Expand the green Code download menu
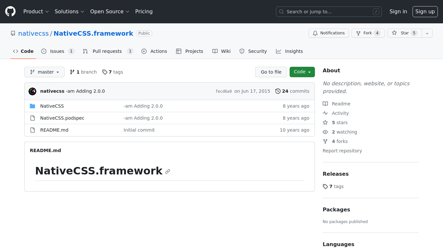443x249 pixels. point(302,72)
